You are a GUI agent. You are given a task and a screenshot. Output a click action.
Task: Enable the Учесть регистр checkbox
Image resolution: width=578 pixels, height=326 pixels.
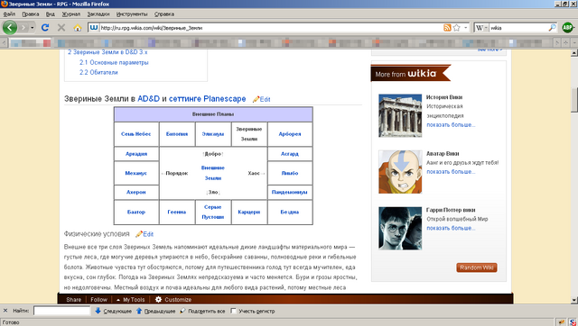coord(233,311)
